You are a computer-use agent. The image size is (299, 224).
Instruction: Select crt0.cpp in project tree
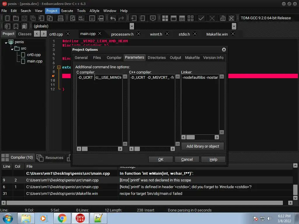(34, 55)
